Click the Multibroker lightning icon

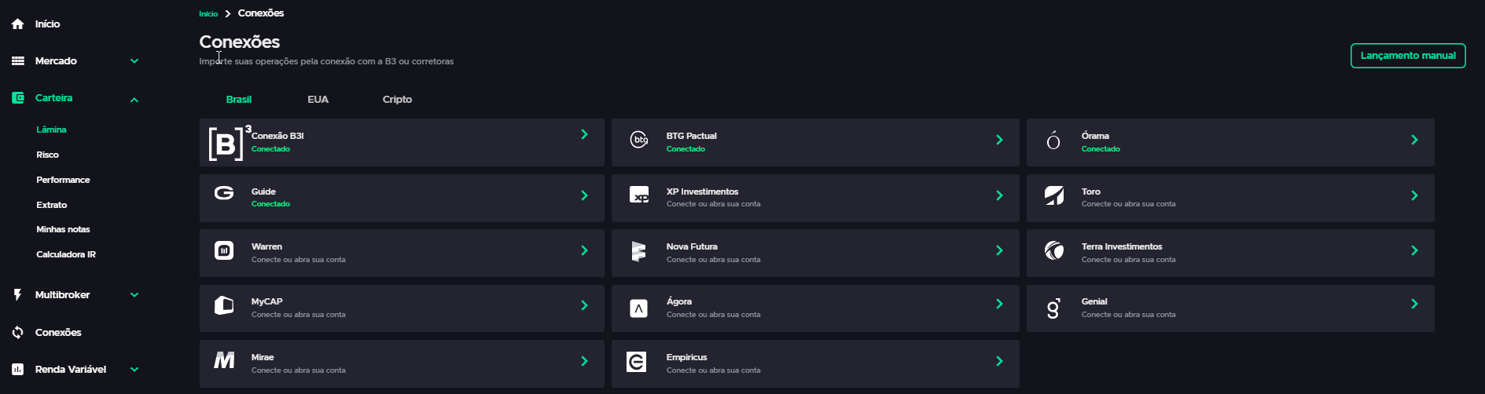click(17, 295)
